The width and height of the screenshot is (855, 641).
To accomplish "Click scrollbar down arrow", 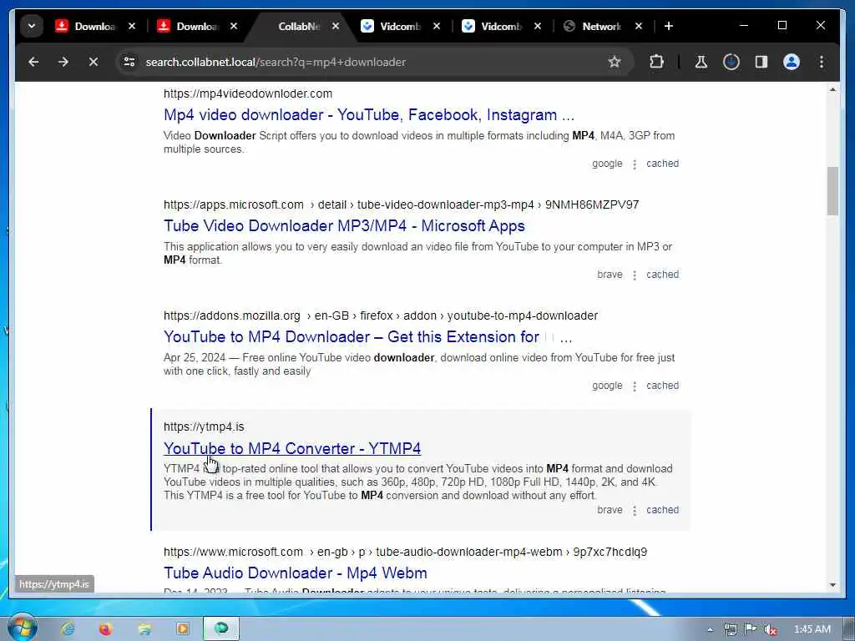I will (832, 585).
